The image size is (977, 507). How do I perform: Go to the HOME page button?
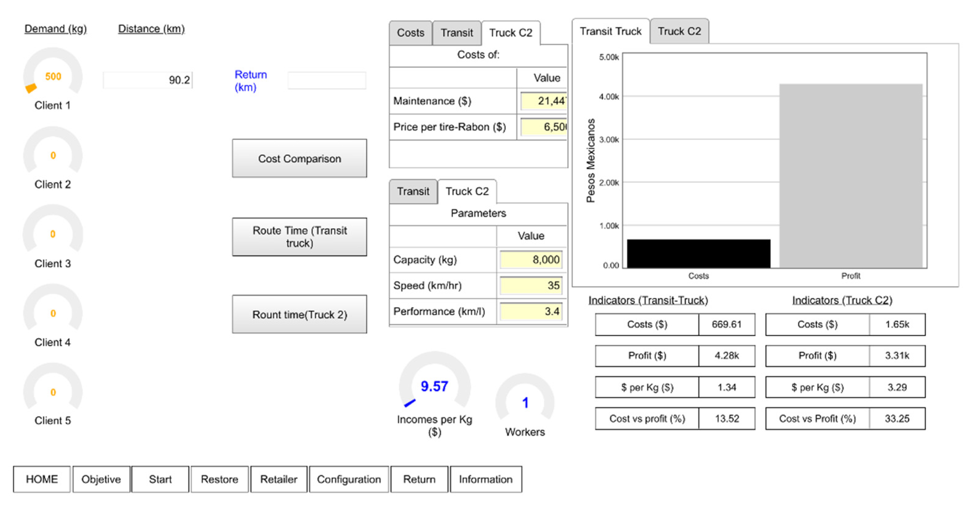[42, 479]
